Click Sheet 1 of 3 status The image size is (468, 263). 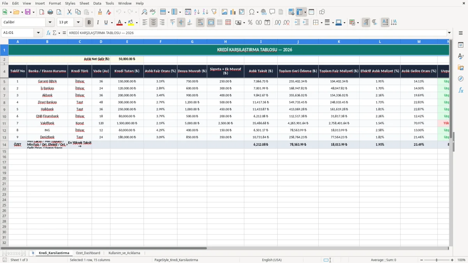coord(19,260)
